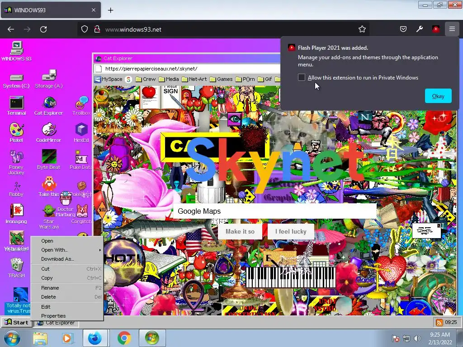The width and height of the screenshot is (463, 347).
Task: Open the Byte Beat icon
Action: tap(49, 159)
